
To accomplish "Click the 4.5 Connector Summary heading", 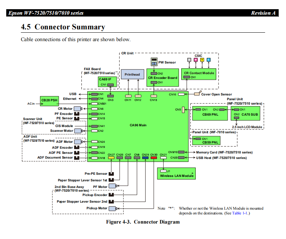I will tap(63, 27).
